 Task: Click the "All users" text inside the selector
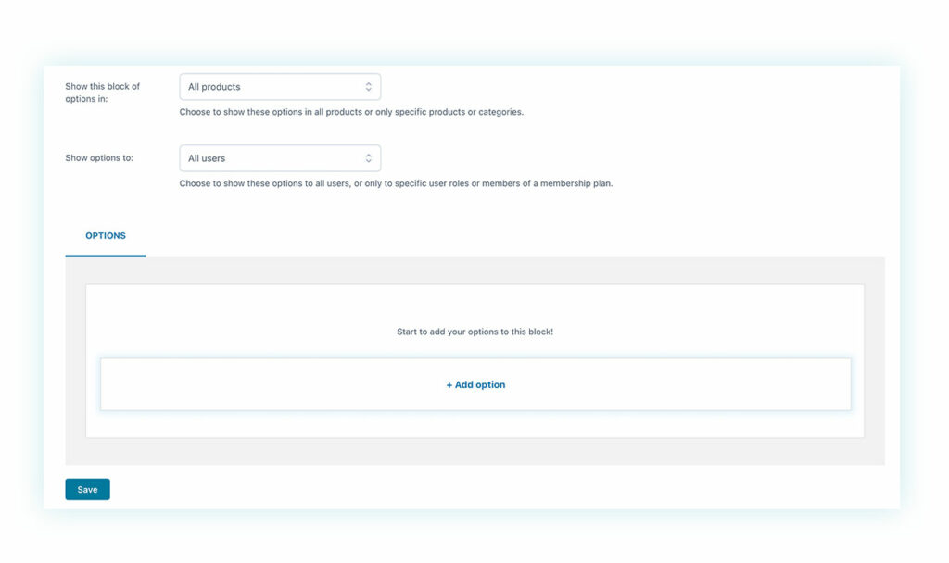[207, 158]
